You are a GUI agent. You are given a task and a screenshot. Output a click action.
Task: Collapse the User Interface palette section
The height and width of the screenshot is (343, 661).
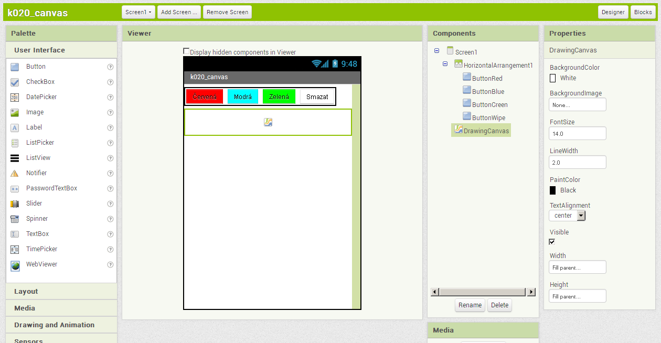[x=61, y=50]
